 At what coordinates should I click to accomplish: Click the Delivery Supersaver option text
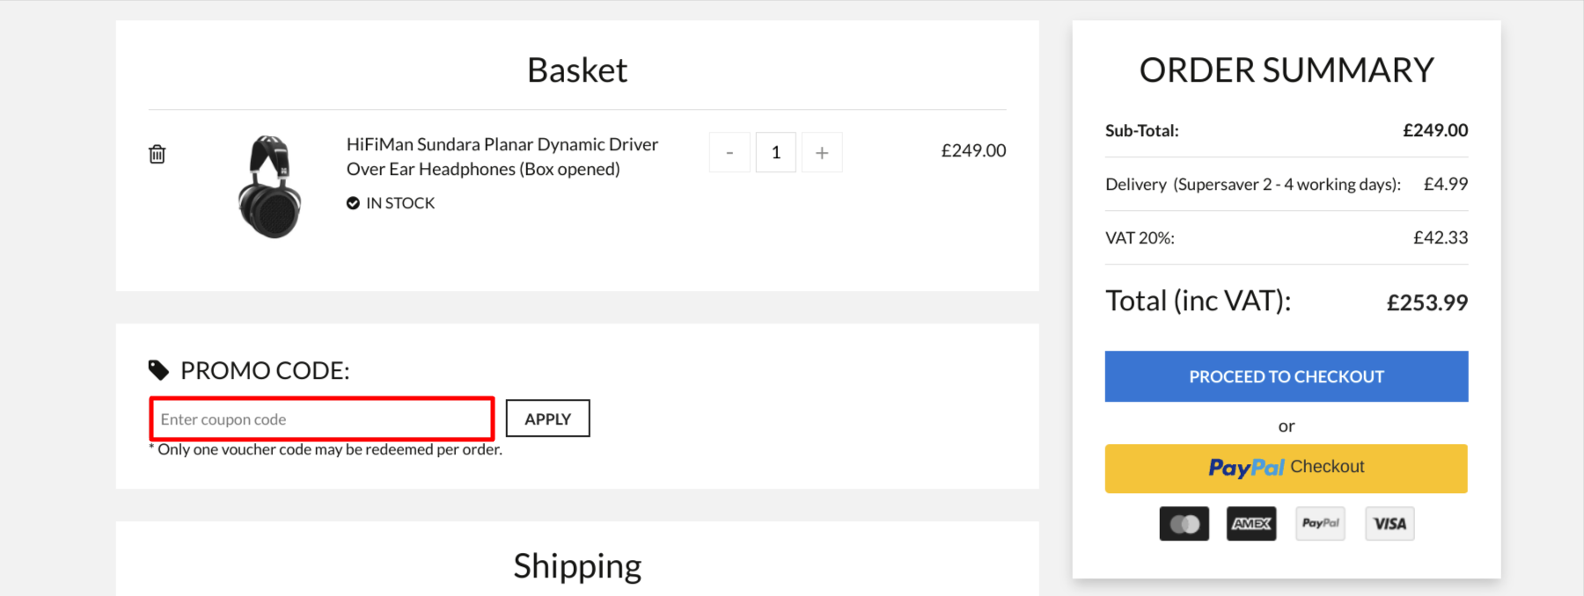tap(1253, 185)
